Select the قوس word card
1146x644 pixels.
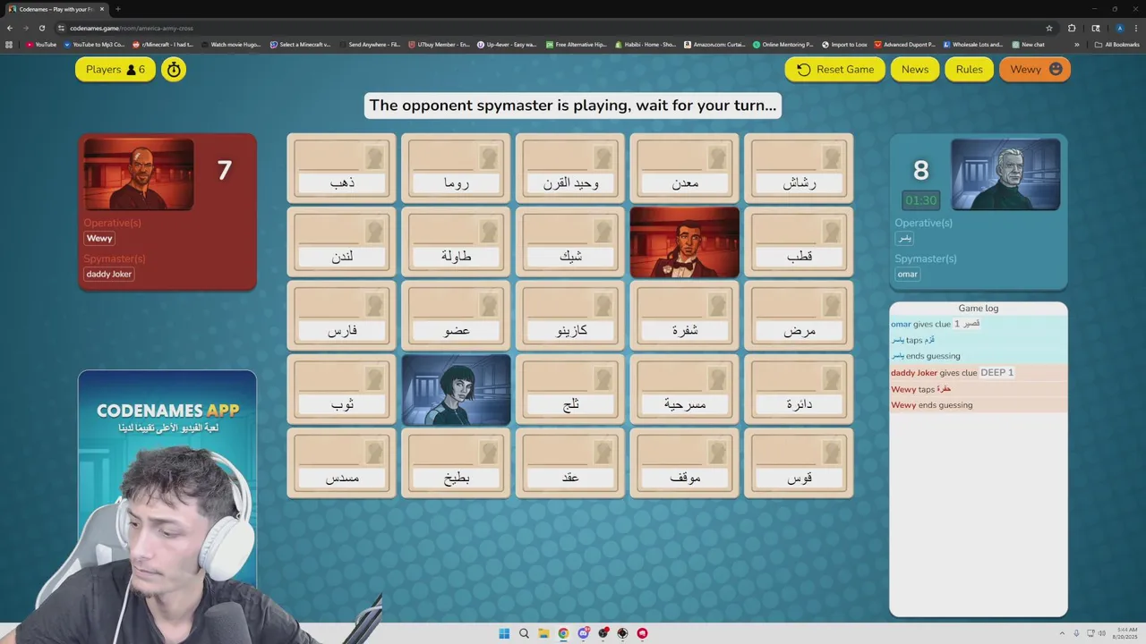(799, 463)
